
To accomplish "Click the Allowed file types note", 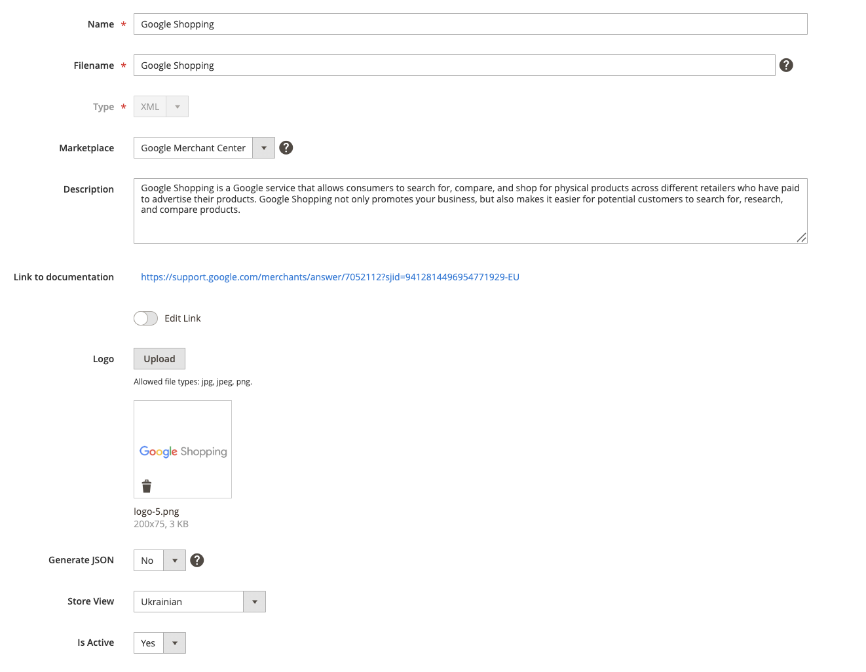I will [193, 382].
